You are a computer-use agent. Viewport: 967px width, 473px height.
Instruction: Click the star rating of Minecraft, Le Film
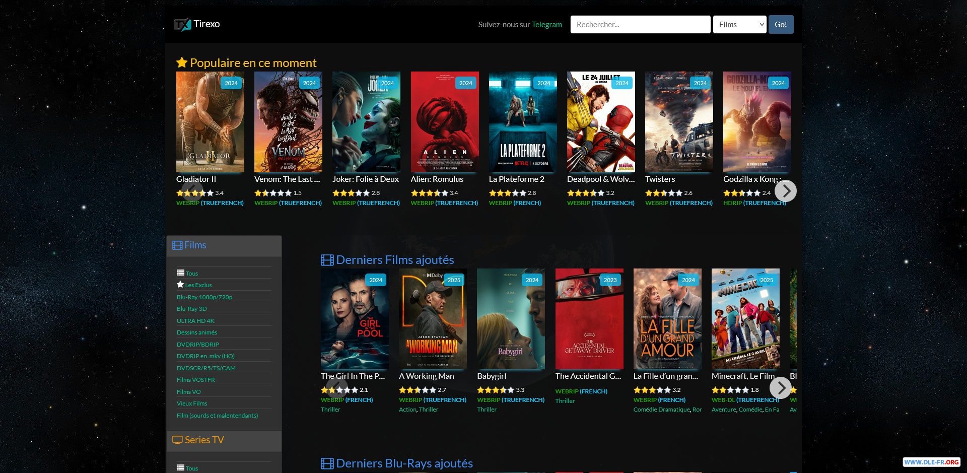[730, 390]
